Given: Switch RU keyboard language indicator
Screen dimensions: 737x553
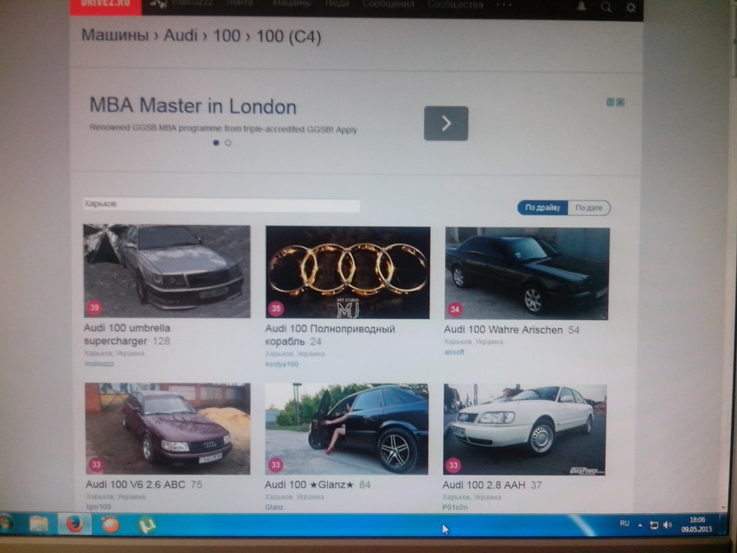Looking at the screenshot, I should coord(624,523).
